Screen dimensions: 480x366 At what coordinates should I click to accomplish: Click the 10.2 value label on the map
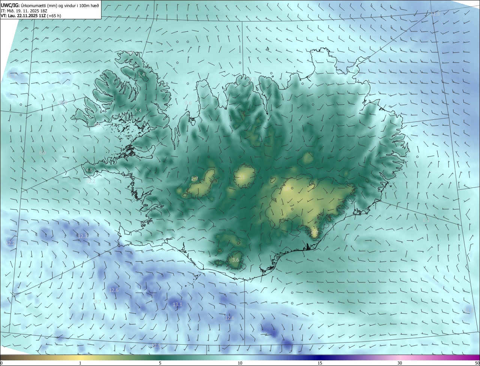point(90,181)
